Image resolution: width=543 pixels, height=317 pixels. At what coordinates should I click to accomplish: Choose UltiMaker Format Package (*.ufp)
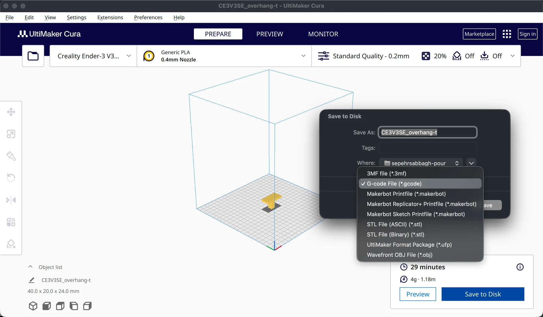[x=420, y=245]
